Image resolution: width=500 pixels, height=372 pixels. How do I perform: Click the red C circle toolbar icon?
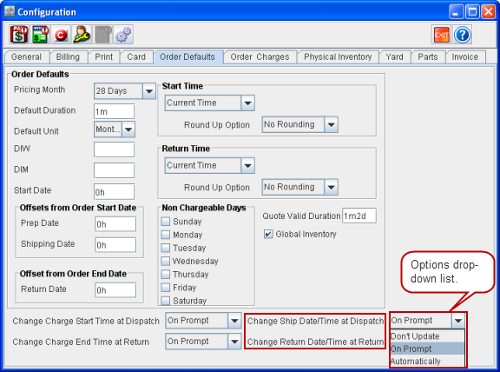click(61, 35)
